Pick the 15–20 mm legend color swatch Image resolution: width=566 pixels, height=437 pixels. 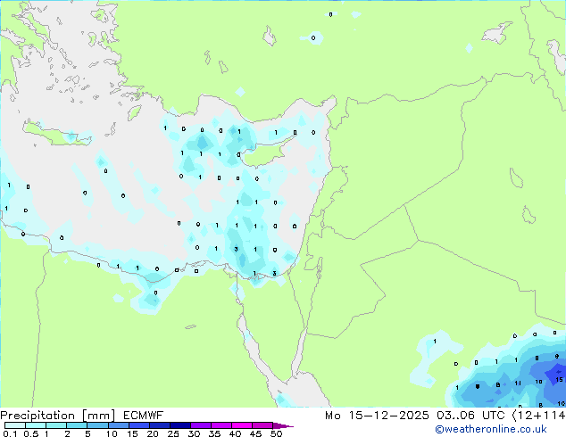138,425
